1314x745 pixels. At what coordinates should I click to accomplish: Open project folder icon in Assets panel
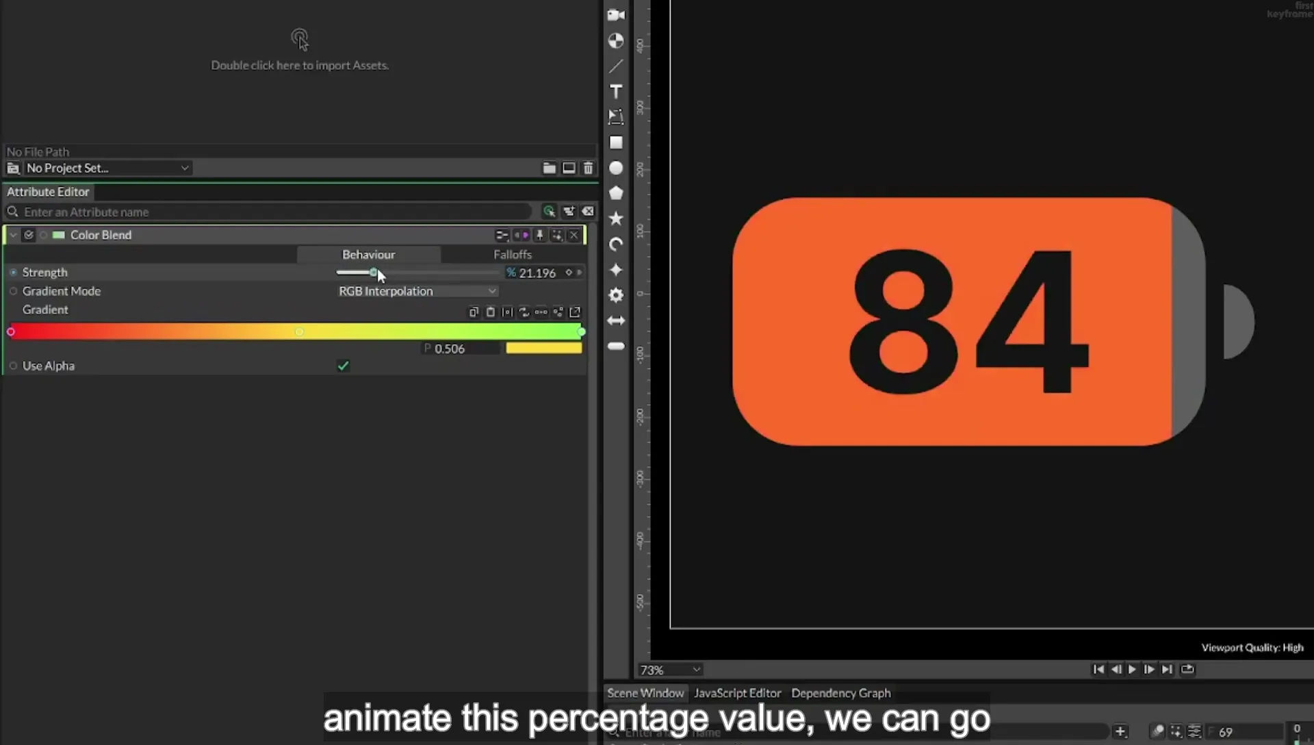click(549, 168)
